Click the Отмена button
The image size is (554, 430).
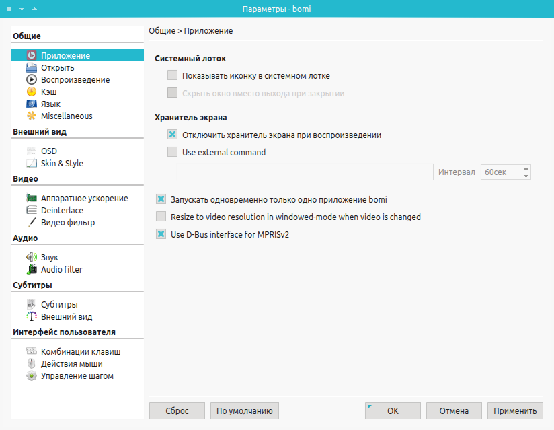coord(454,410)
